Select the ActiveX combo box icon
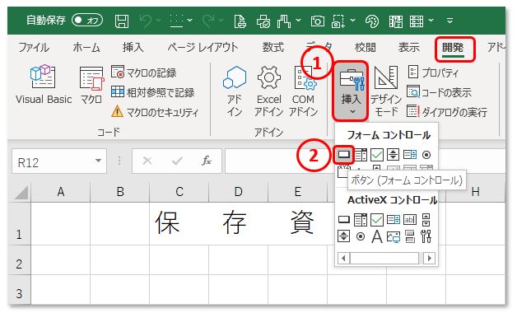 pyautogui.click(x=361, y=220)
